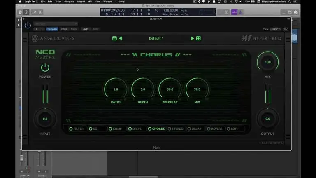Viewport: 316px width, 178px height.
Task: Click the OUTPUT gain knob
Action: click(267, 119)
